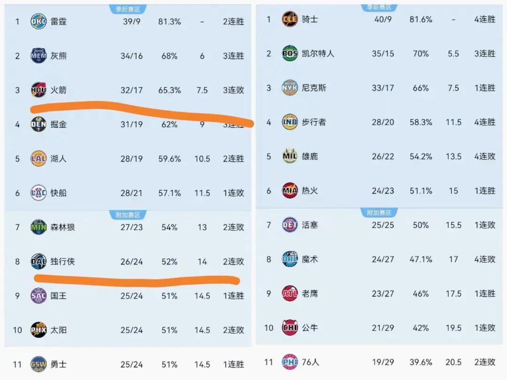
Task: Select the Cleveland Cavaliers CLE logo
Action: 290,19
